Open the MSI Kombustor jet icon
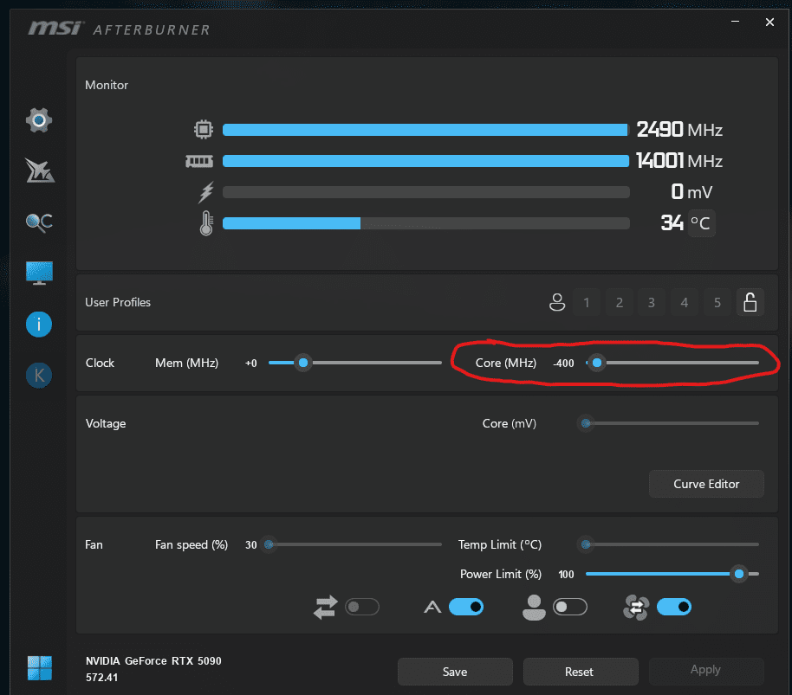The height and width of the screenshot is (695, 792). click(39, 171)
